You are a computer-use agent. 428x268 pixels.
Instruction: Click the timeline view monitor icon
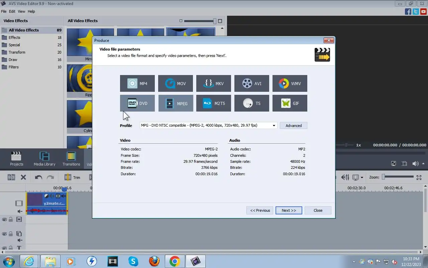(356, 177)
